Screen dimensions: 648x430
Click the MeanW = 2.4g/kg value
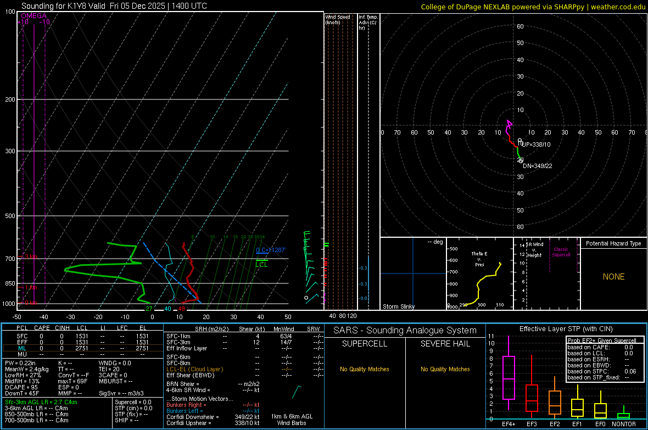coord(27,369)
